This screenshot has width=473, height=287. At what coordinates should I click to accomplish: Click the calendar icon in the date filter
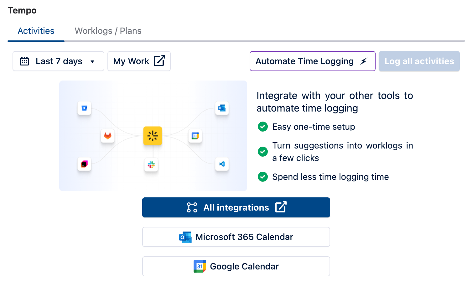click(25, 61)
